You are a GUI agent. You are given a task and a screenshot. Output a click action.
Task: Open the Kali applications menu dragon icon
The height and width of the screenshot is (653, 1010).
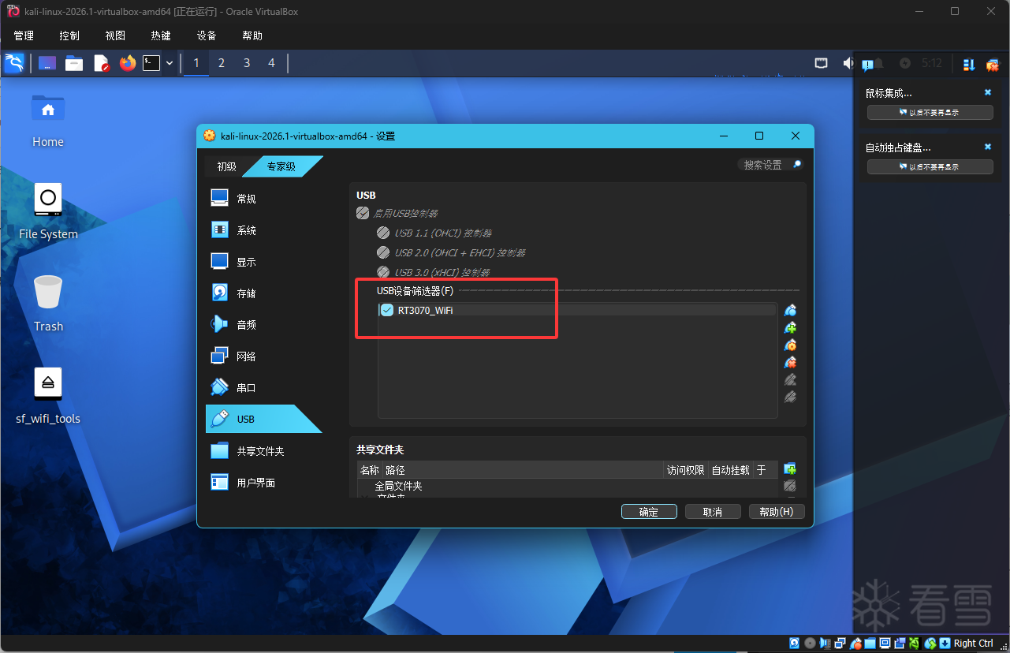click(x=13, y=63)
